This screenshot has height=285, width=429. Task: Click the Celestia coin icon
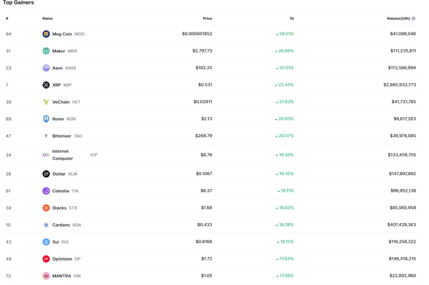pos(46,191)
